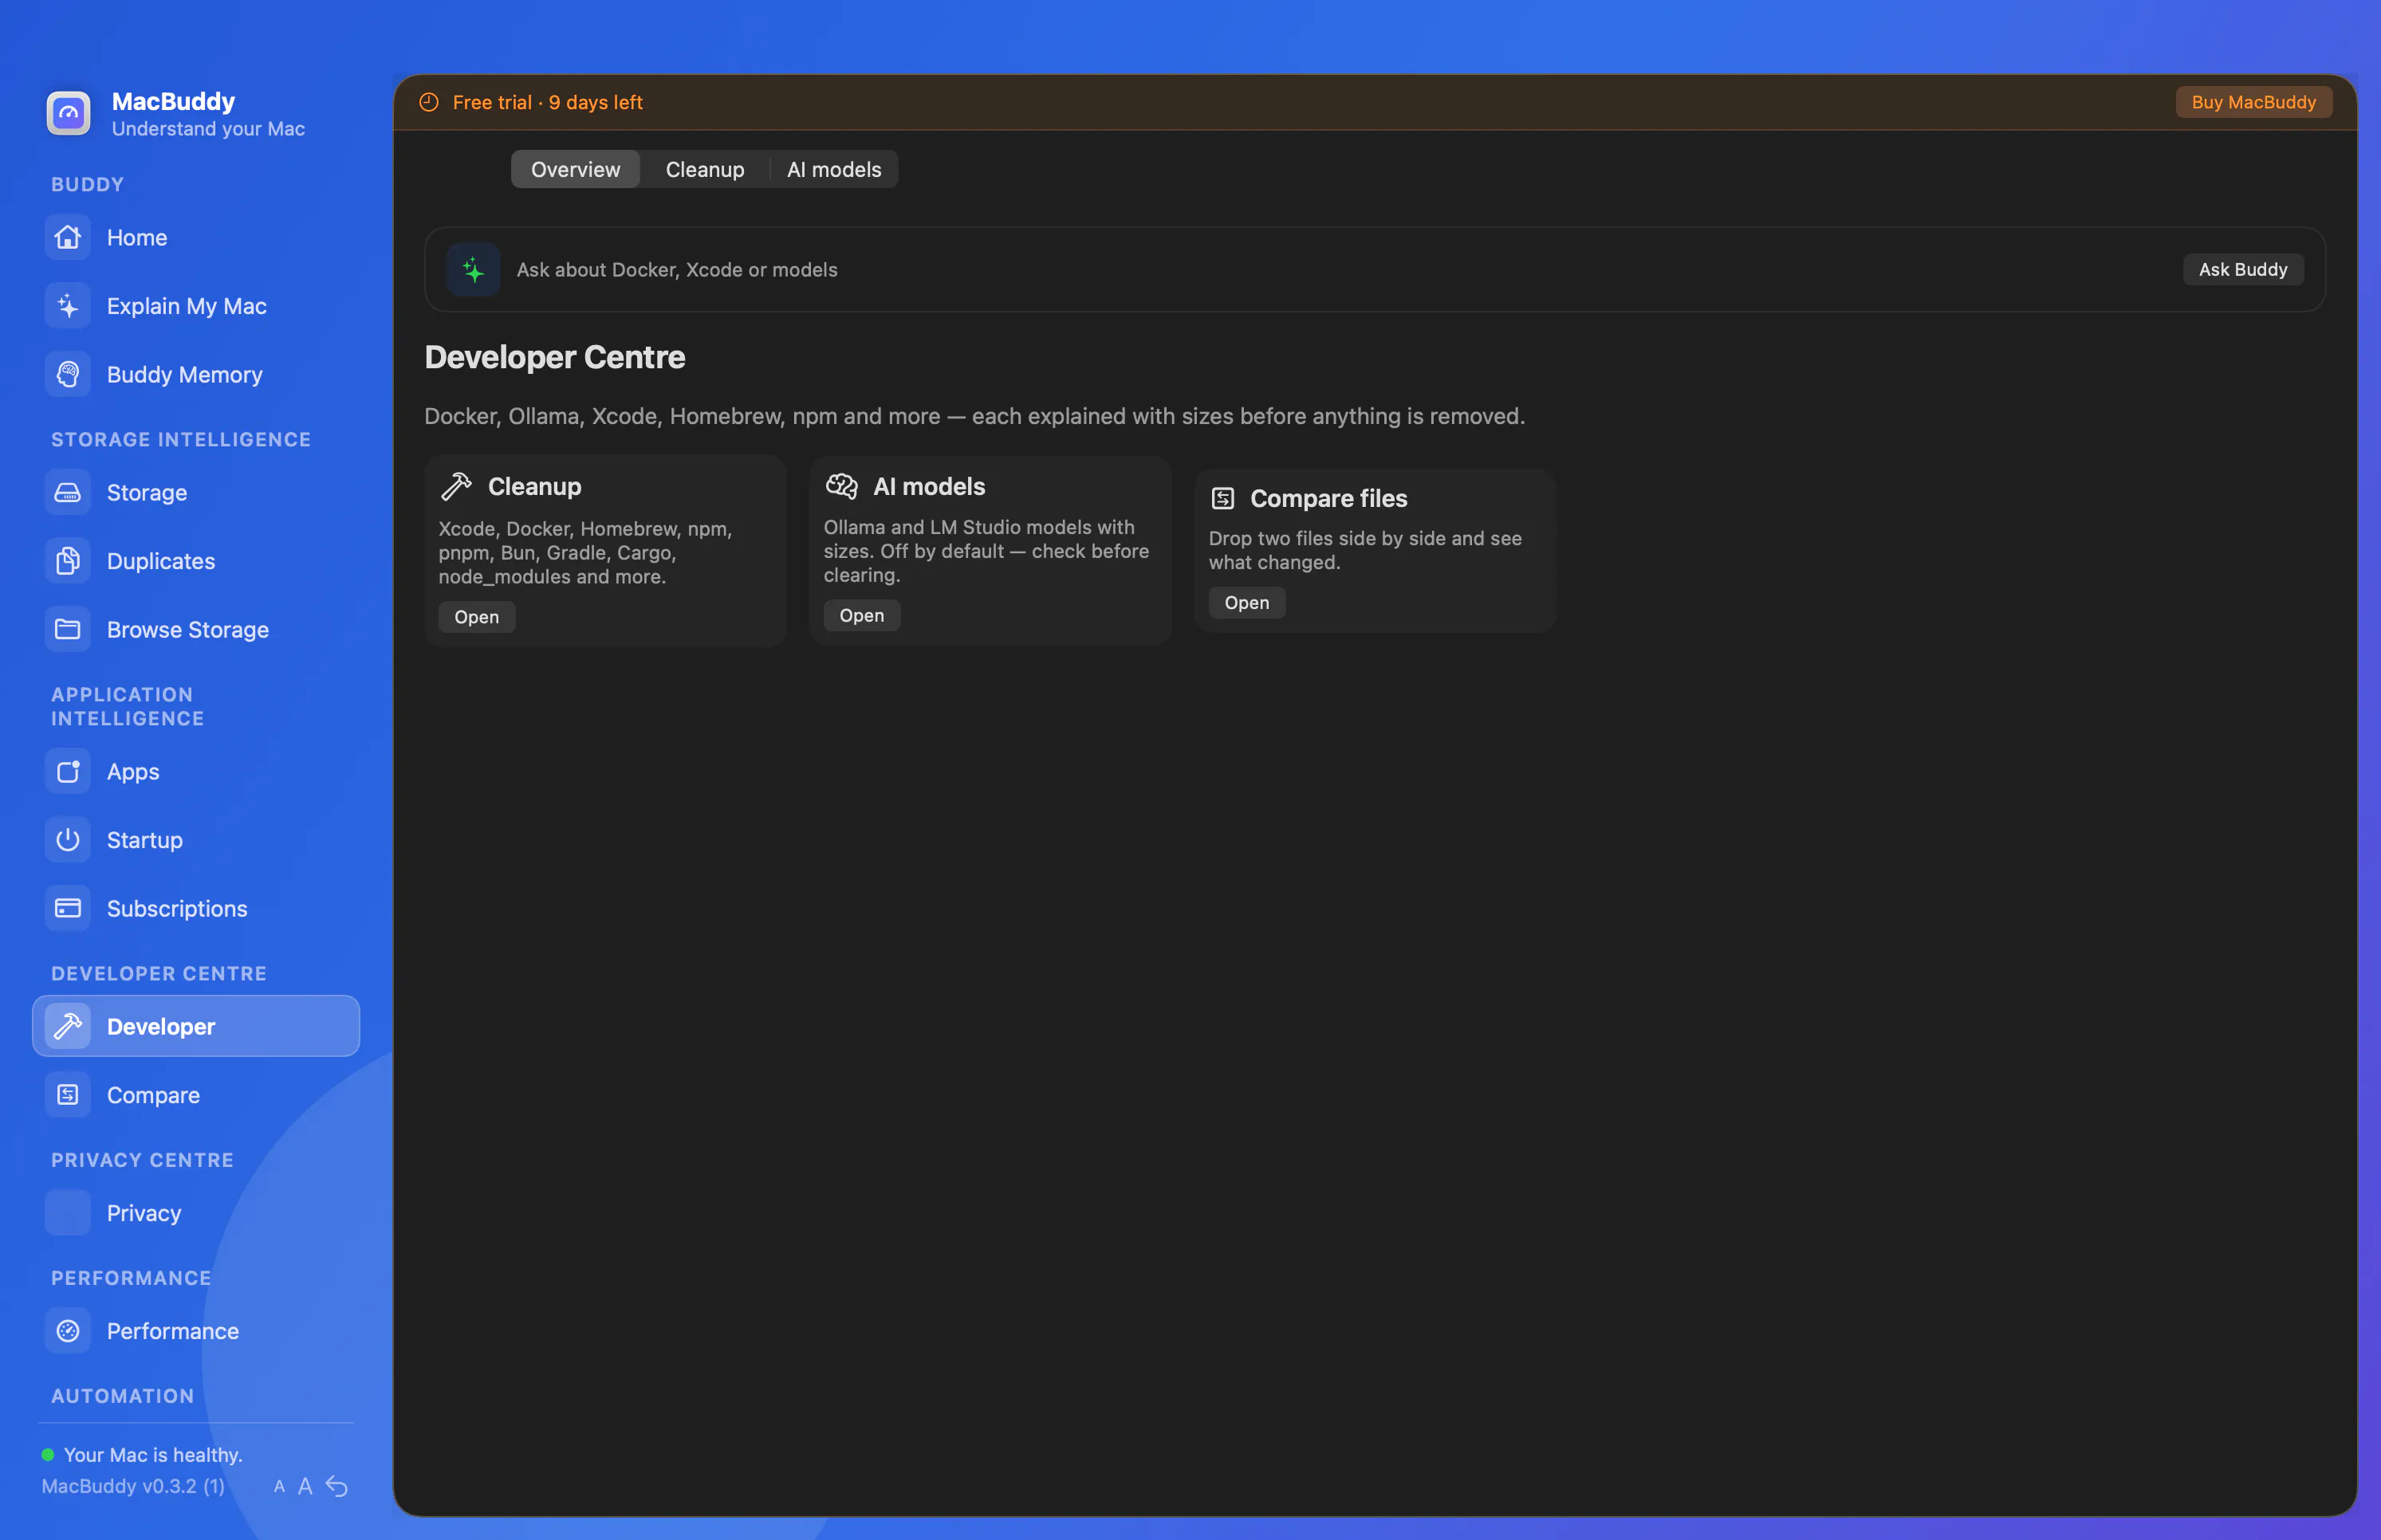Click the "STORAGE INTELLIGENCE" section header

(181, 440)
